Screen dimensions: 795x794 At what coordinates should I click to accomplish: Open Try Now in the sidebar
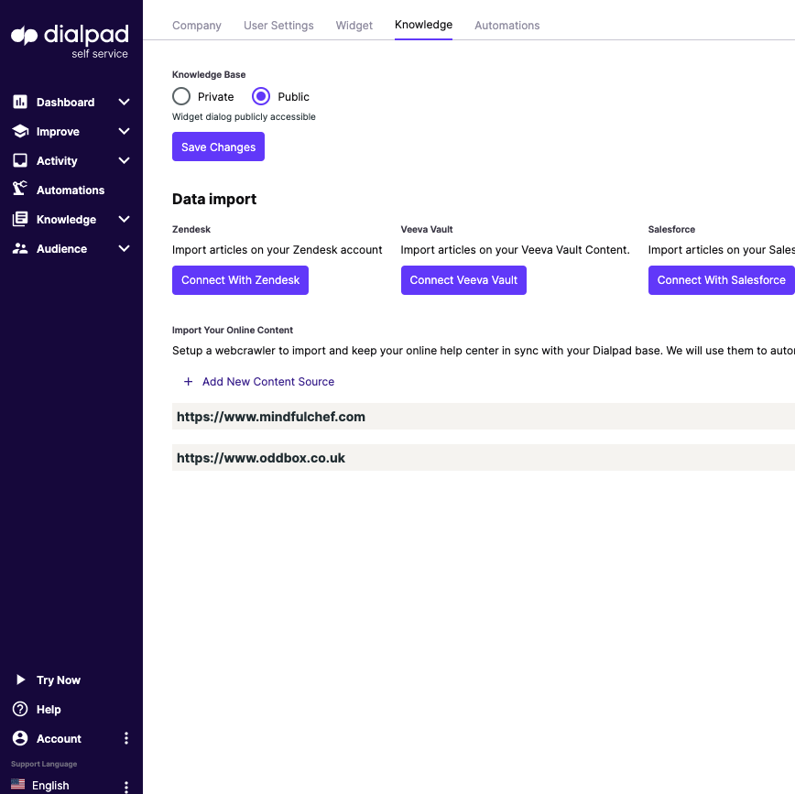(x=59, y=680)
